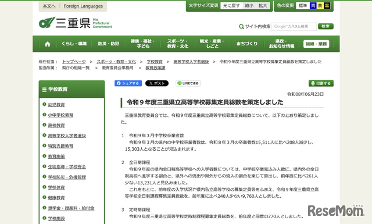Open the 教育政策課 department link
This screenshot has height=224, width=372.
[155, 68]
